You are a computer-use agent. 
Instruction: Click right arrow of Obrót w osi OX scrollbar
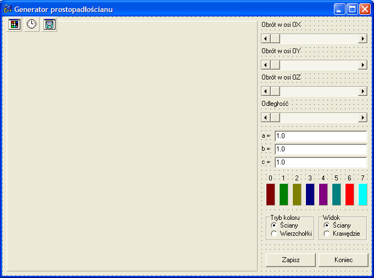pyautogui.click(x=362, y=38)
